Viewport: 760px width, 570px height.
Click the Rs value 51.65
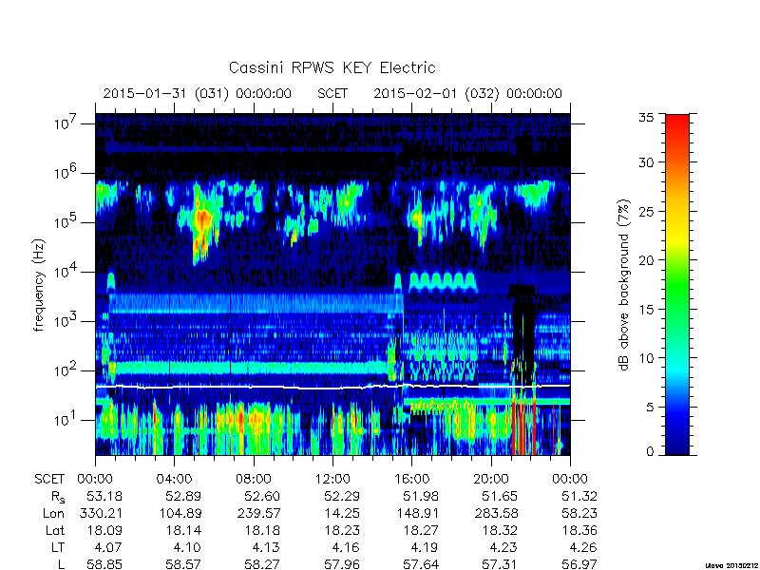[500, 497]
